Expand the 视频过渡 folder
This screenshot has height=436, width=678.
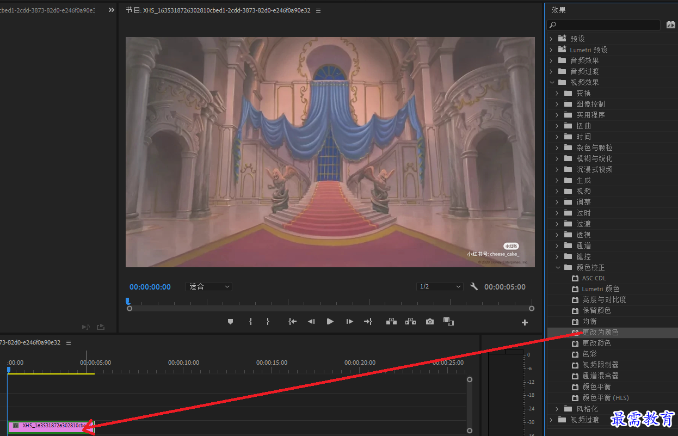coord(551,420)
